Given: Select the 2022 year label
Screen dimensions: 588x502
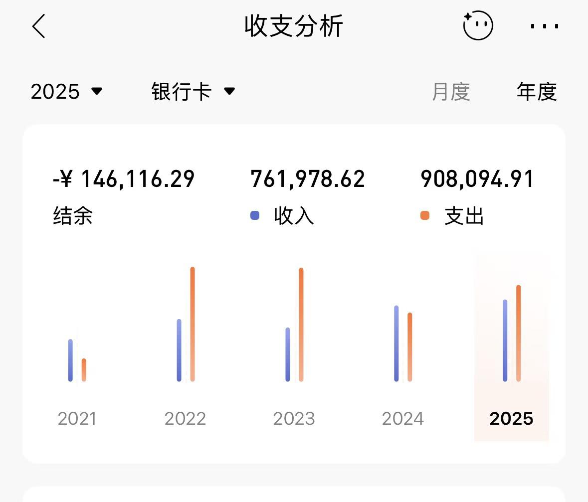Looking at the screenshot, I should pyautogui.click(x=185, y=418).
